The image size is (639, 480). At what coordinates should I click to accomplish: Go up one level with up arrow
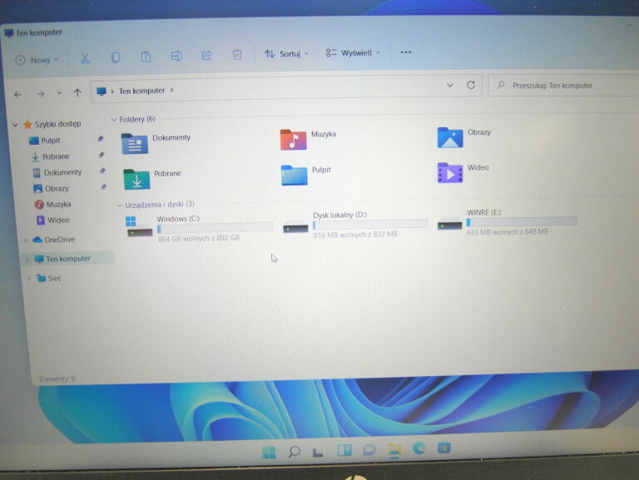coord(77,93)
